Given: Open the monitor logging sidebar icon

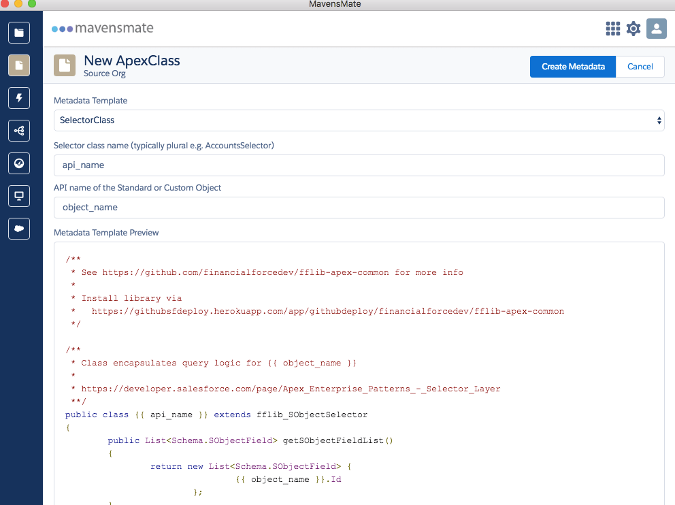Looking at the screenshot, I should pos(19,196).
